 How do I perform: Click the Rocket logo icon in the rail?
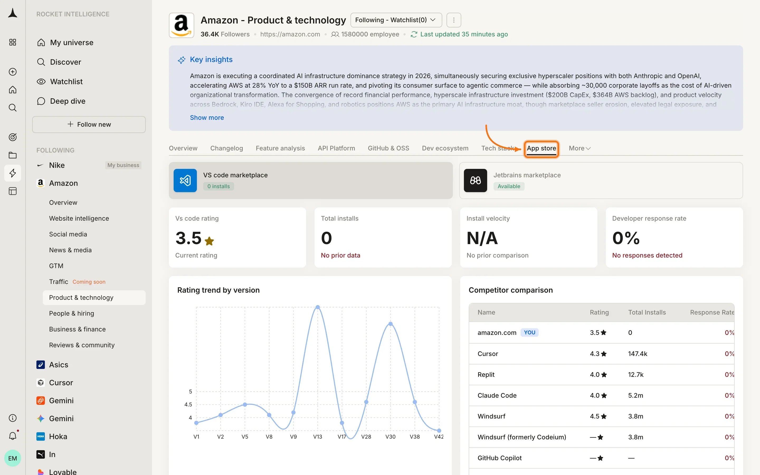point(13,13)
